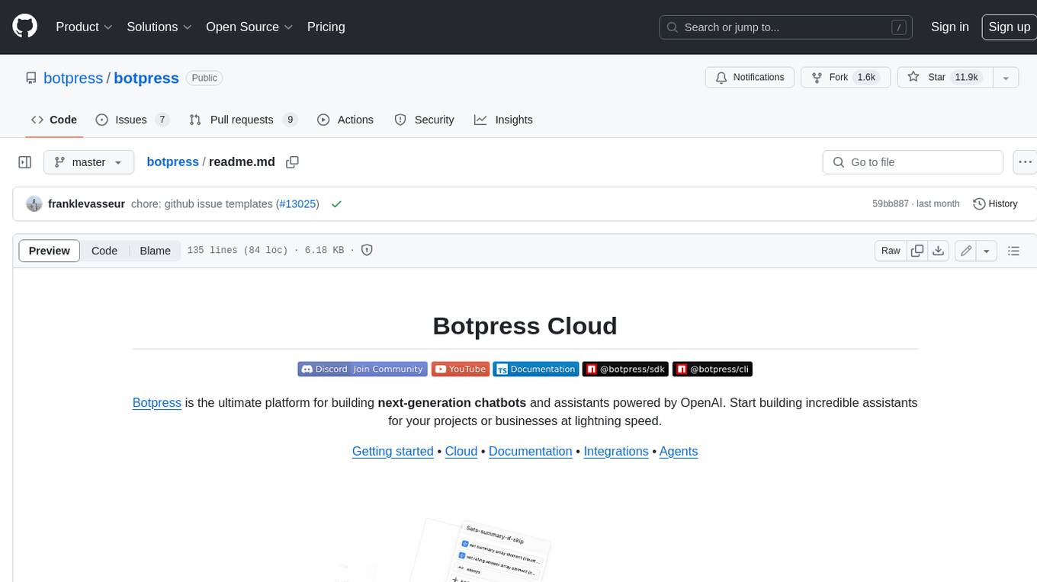
Task: Open the more file actions ellipsis
Action: coord(1026,162)
